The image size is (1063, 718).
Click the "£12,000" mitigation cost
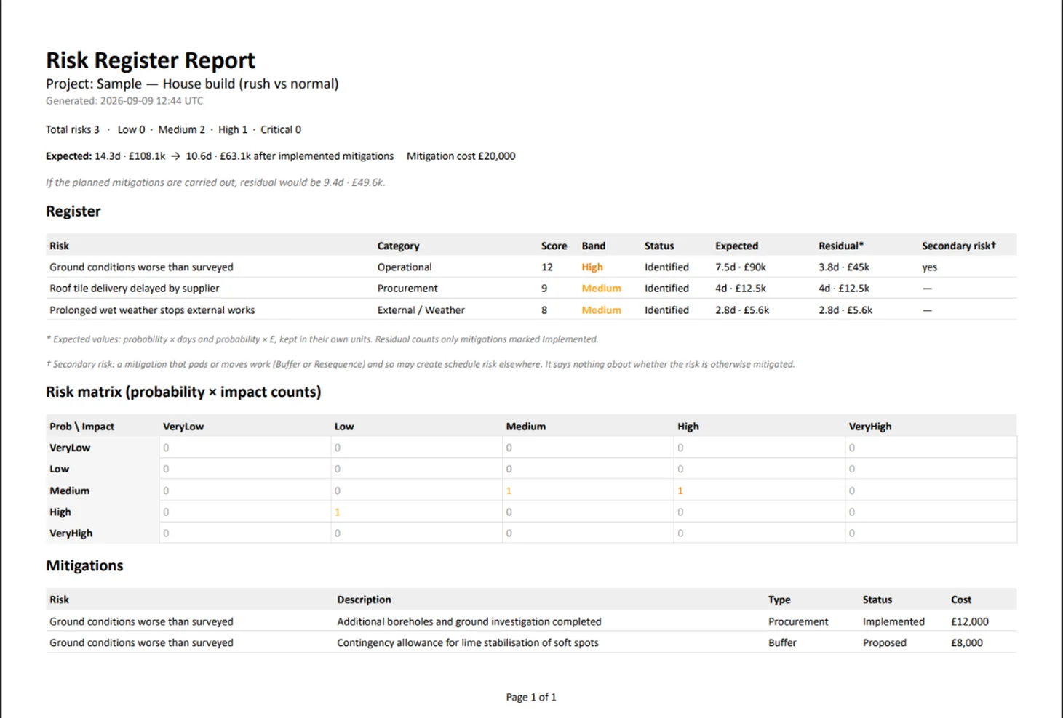[970, 622]
